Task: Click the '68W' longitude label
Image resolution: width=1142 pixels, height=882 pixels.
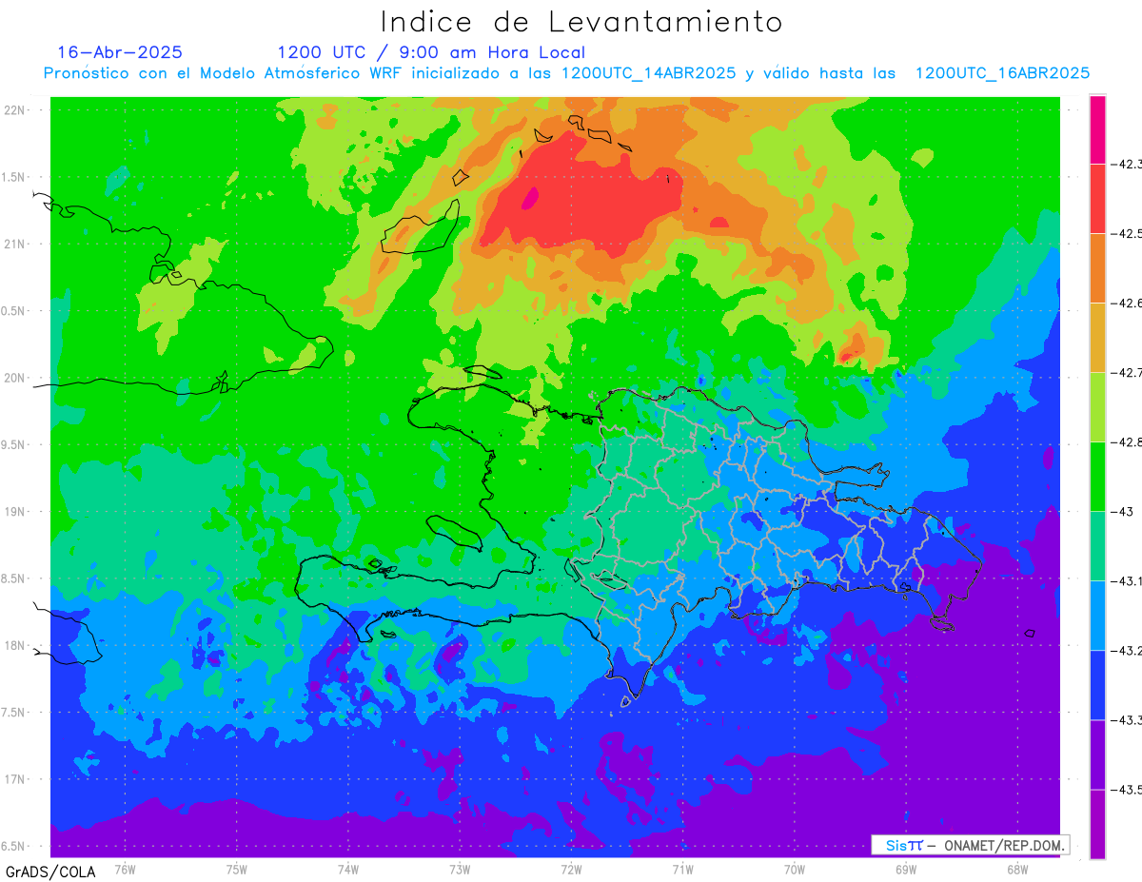Action: (x=1017, y=869)
